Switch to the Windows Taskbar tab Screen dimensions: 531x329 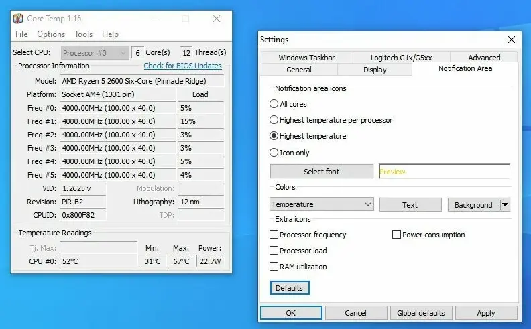click(x=306, y=58)
